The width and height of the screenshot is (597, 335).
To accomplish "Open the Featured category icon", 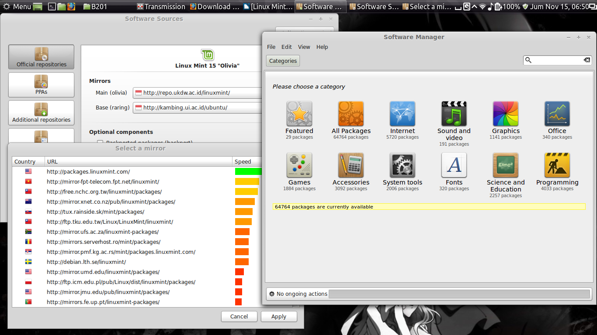I will (299, 114).
